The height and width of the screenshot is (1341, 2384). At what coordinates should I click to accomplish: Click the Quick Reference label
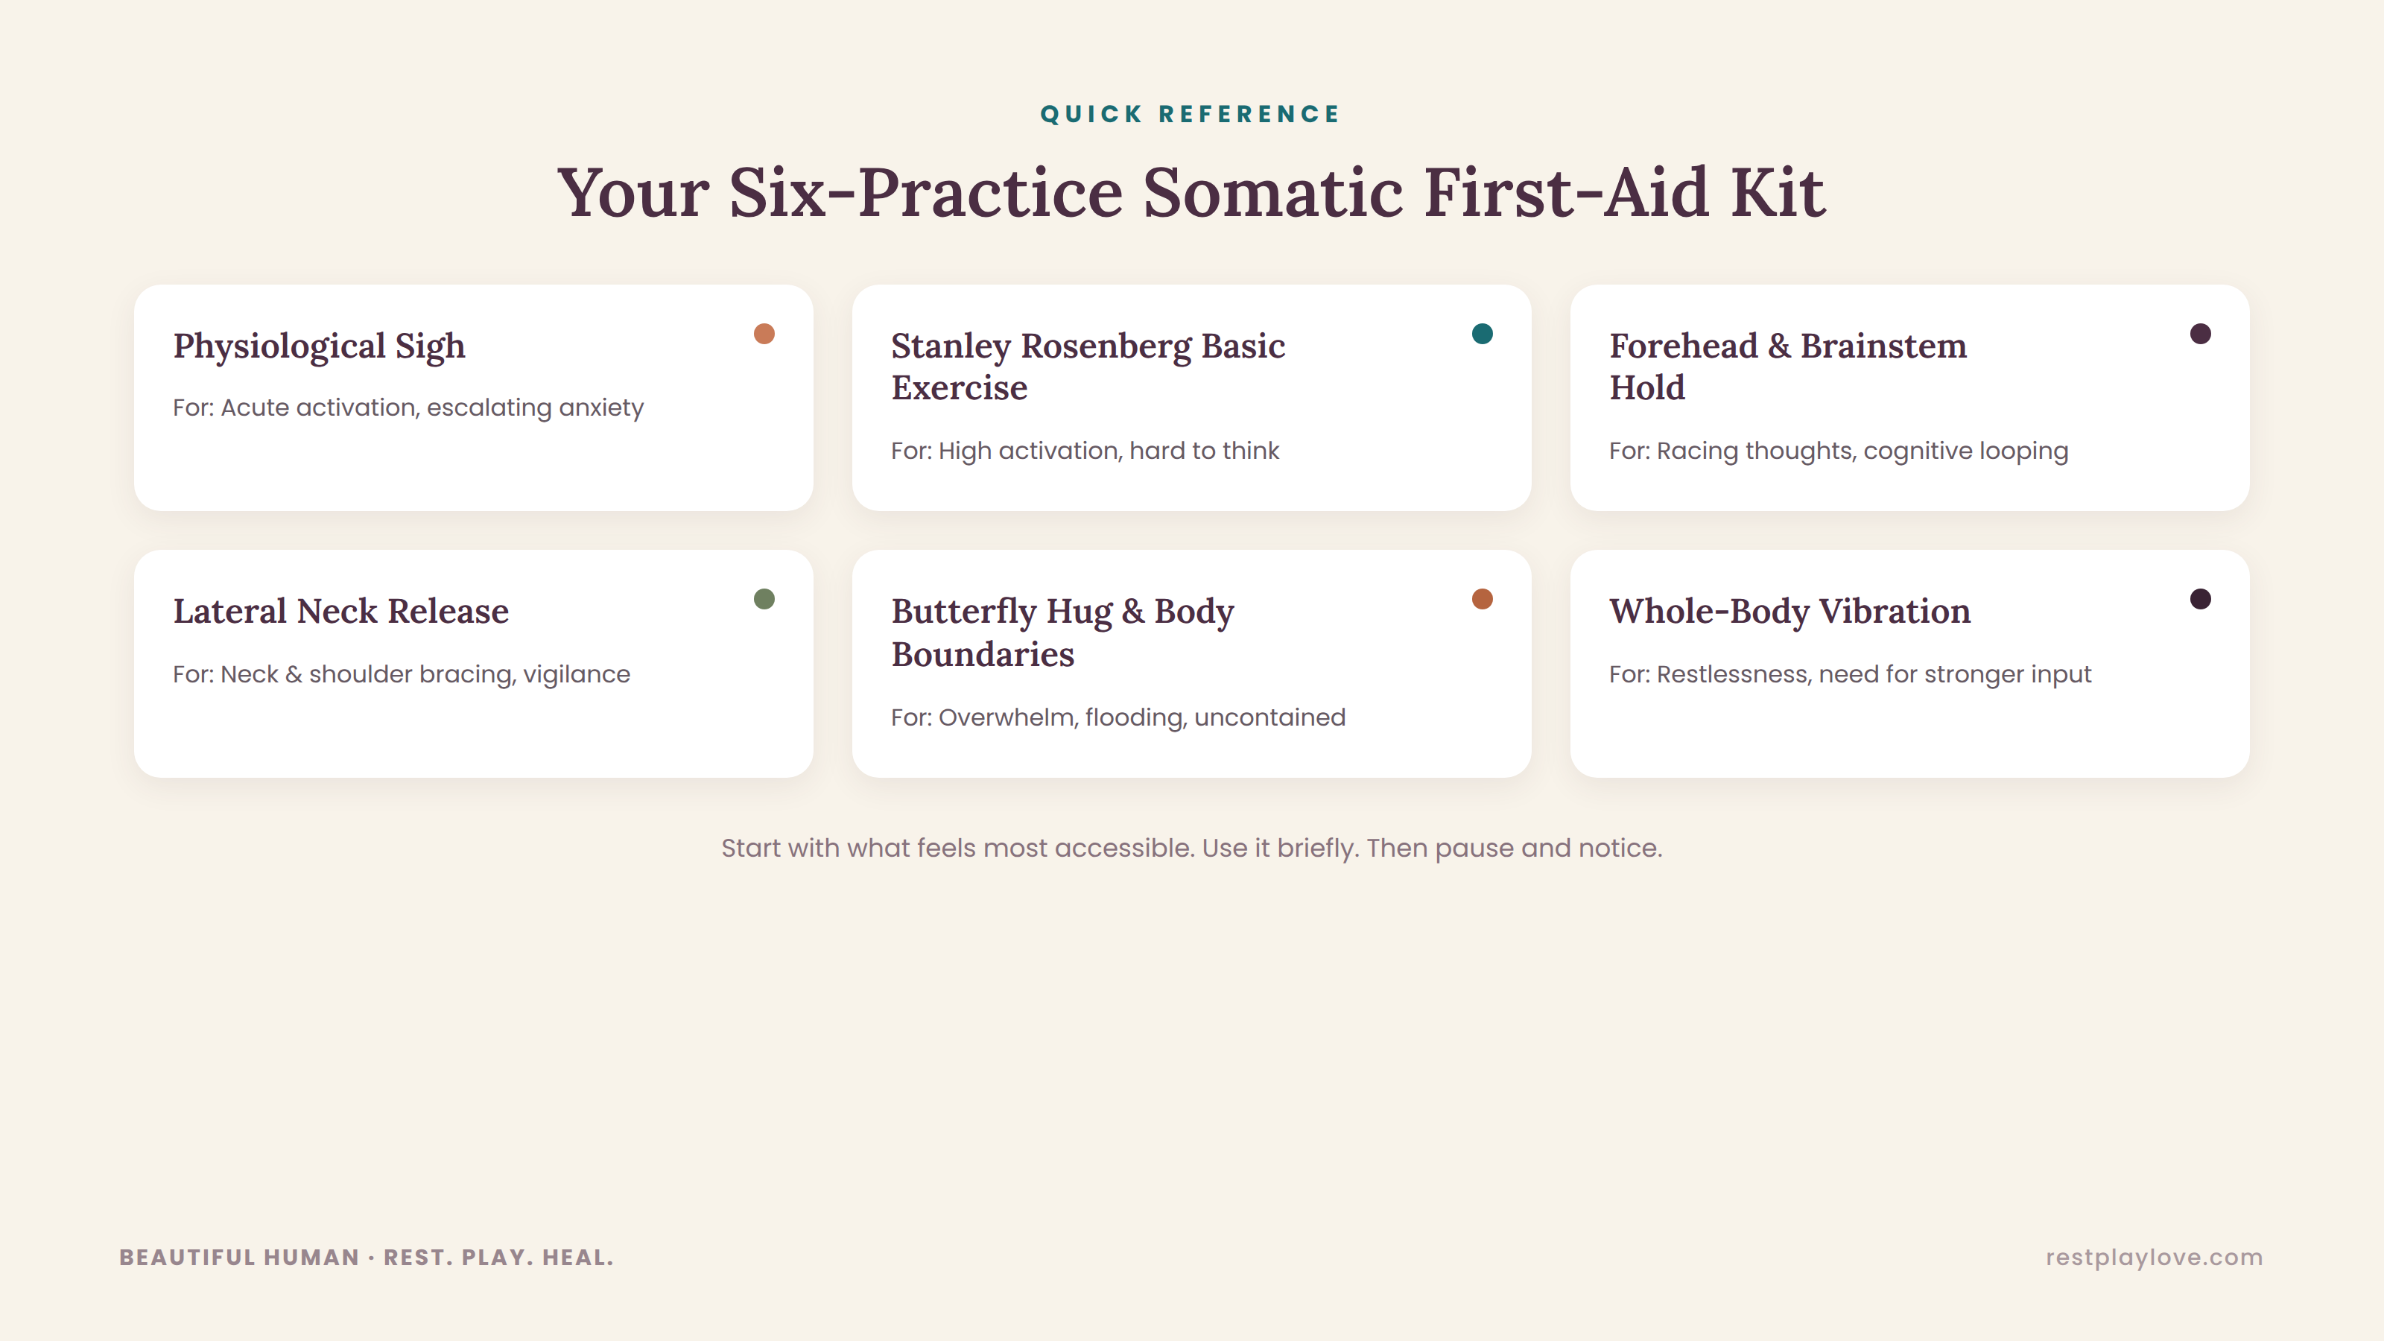click(1191, 114)
